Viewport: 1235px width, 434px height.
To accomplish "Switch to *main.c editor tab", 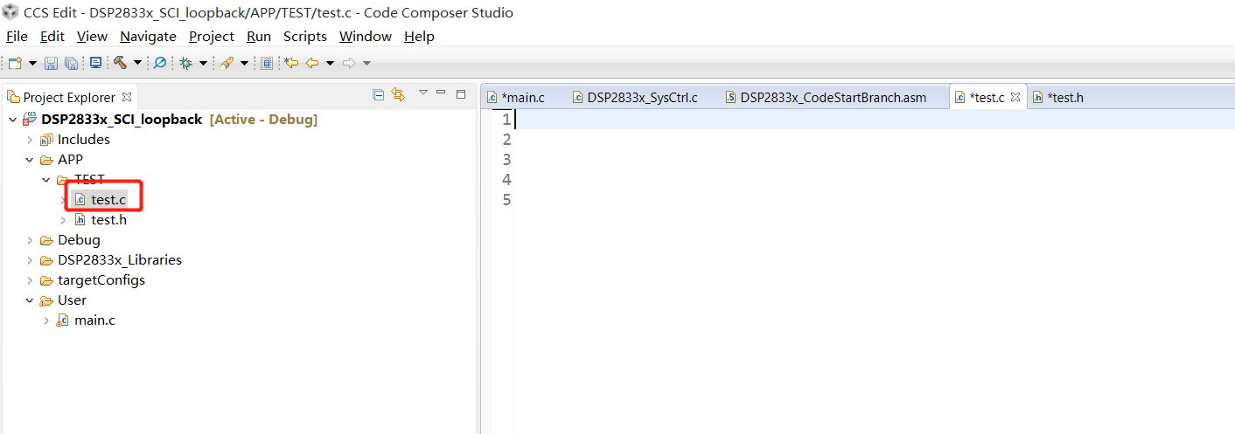I will 523,97.
